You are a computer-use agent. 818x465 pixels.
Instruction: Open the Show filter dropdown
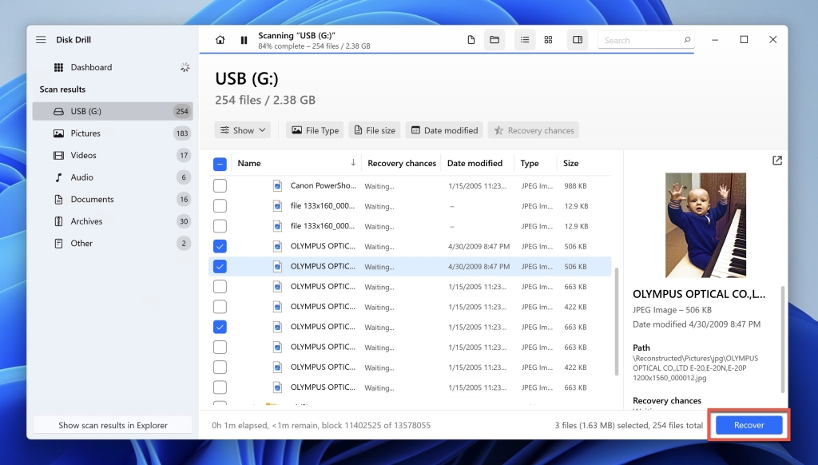242,129
